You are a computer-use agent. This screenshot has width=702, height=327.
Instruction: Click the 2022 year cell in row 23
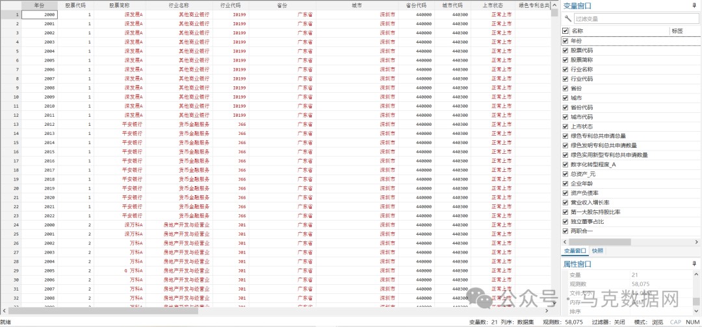coord(40,216)
